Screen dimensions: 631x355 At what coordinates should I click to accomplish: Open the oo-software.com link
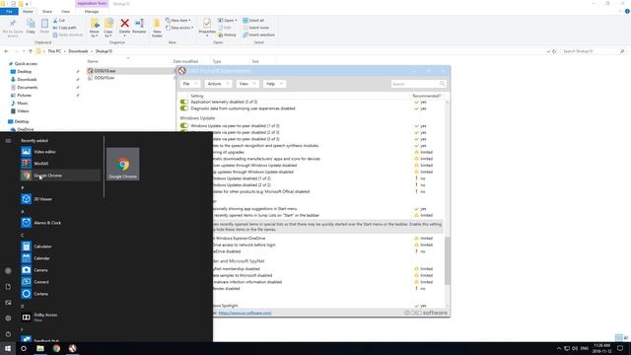(x=245, y=313)
